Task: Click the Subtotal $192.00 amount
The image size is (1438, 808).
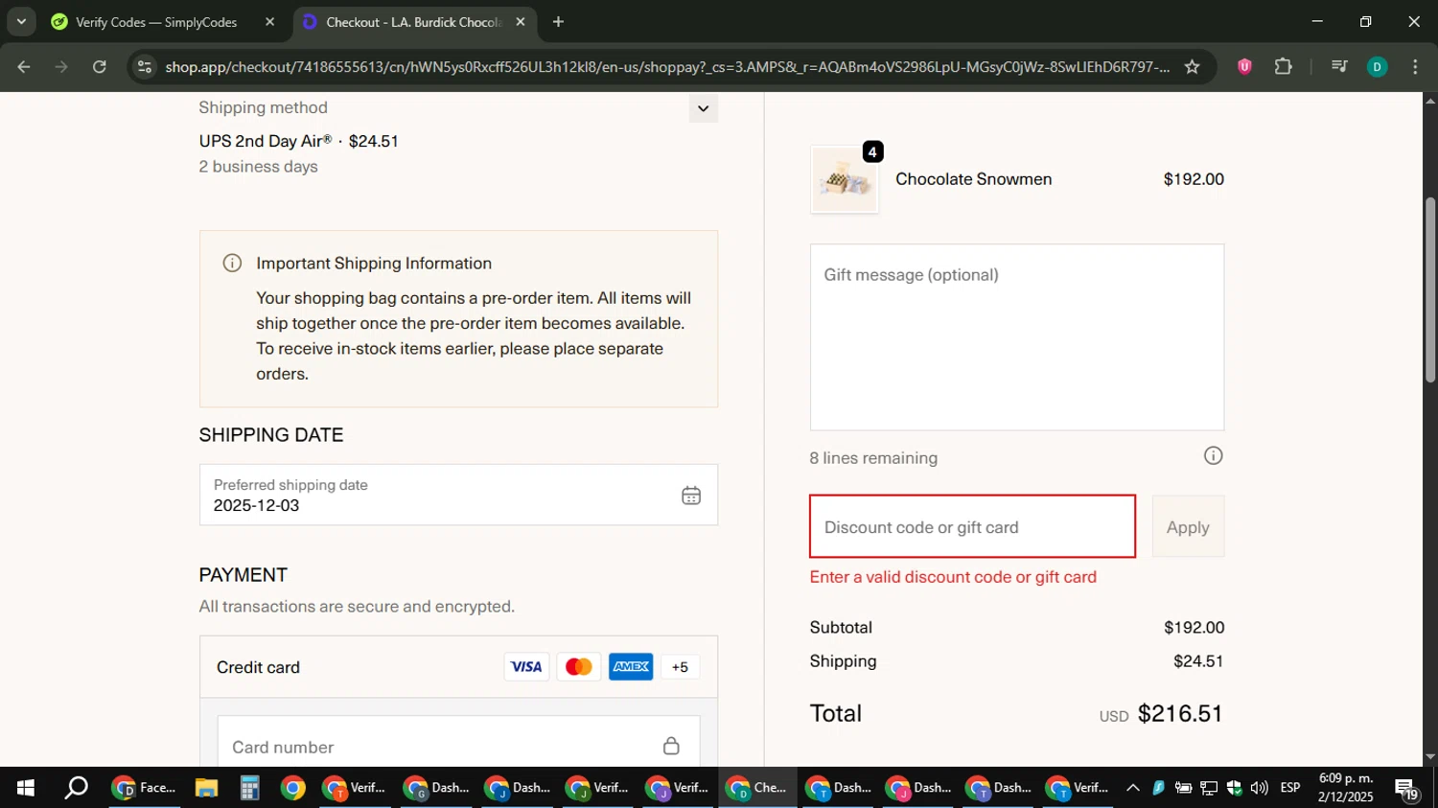Action: (x=1194, y=628)
